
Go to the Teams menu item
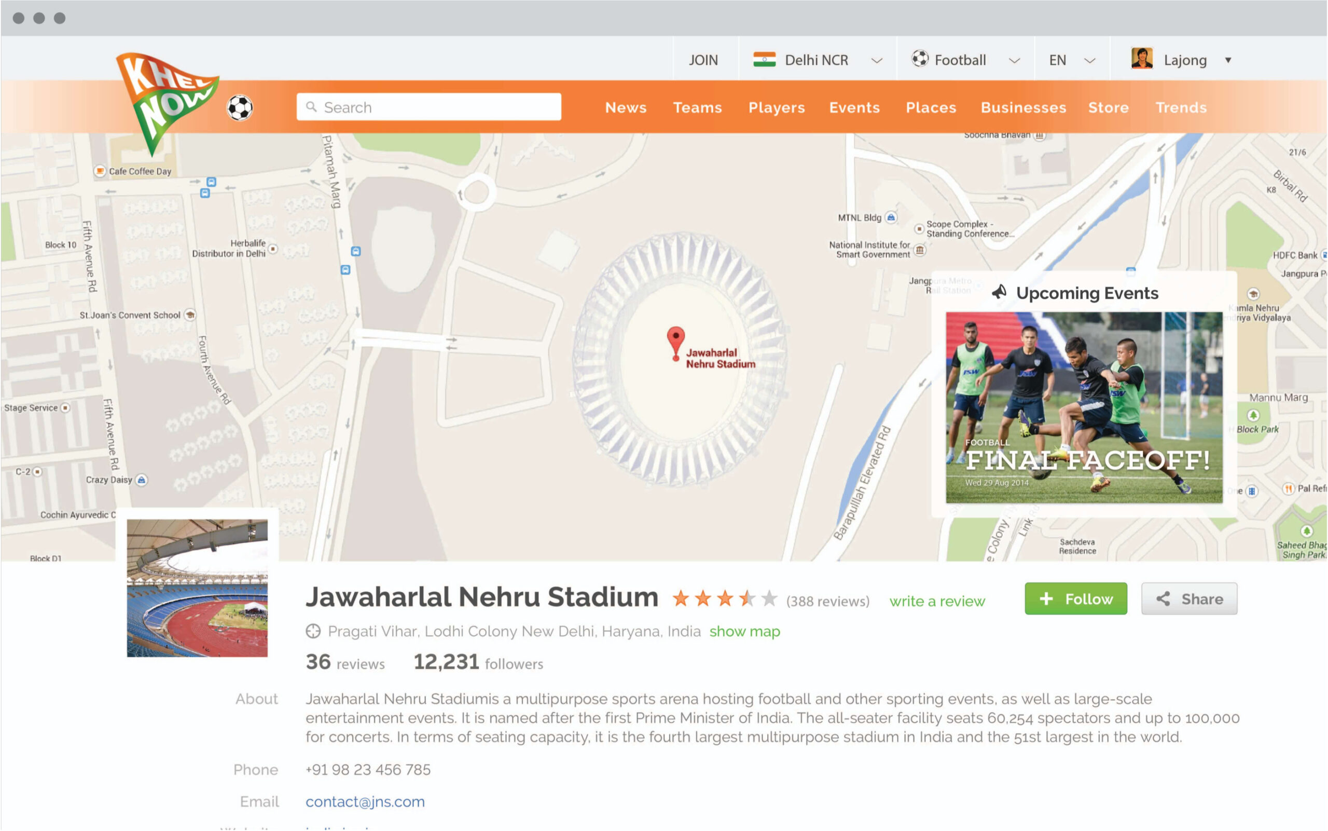(697, 107)
